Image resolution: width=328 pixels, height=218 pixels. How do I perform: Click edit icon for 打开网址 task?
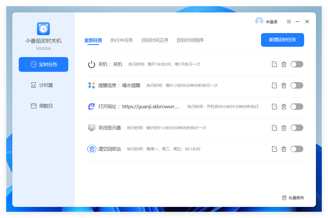pos(275,107)
